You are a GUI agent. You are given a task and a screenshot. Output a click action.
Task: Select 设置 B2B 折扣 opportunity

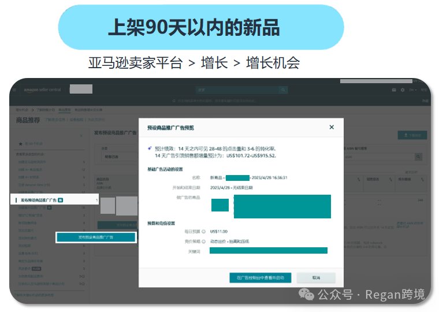coord(28,254)
